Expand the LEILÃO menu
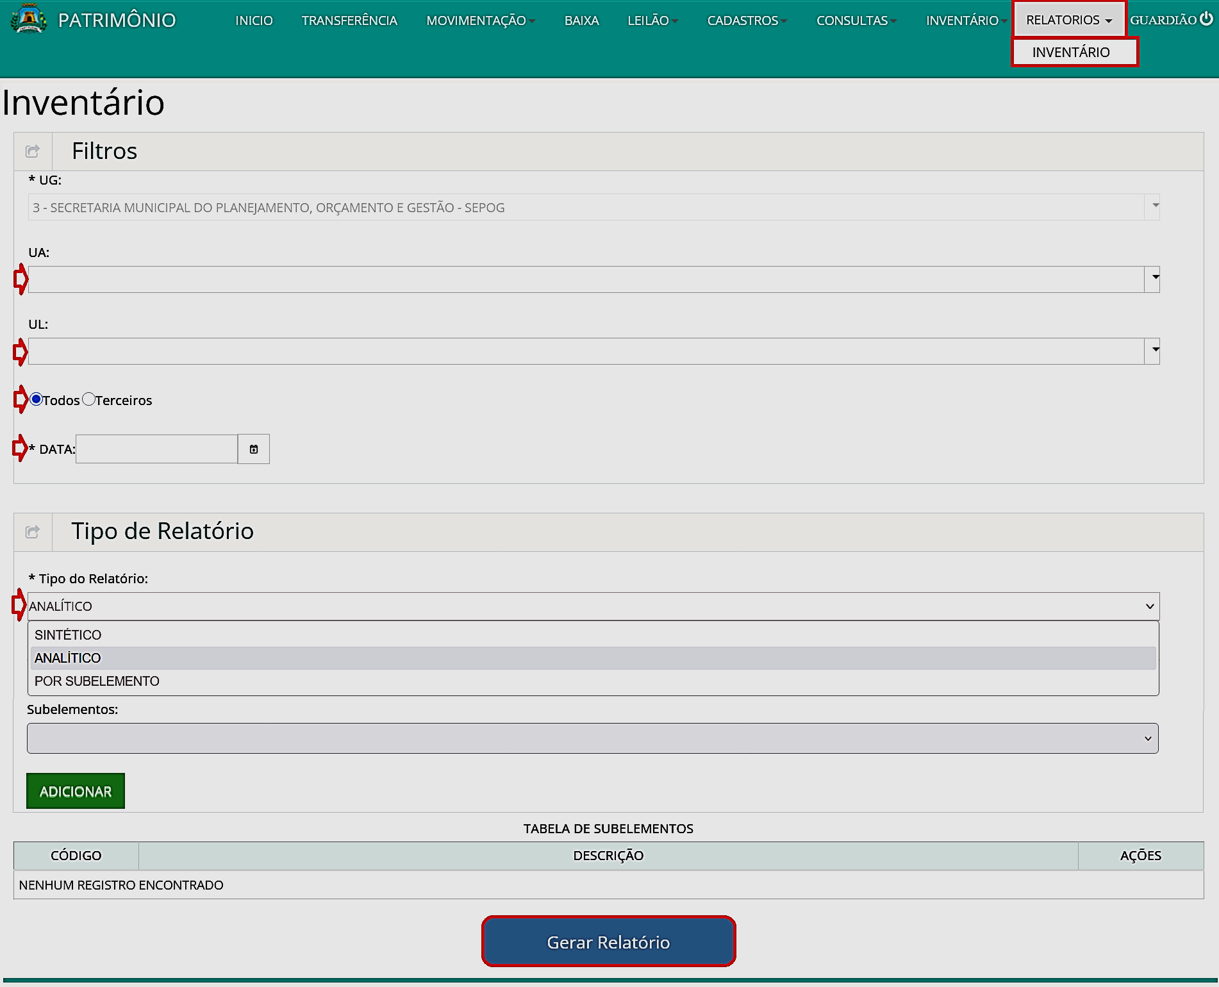The width and height of the screenshot is (1219, 987). [x=652, y=21]
